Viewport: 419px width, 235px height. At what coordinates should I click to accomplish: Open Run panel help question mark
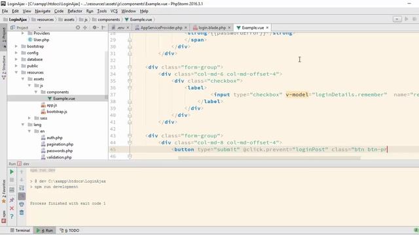tap(12, 216)
